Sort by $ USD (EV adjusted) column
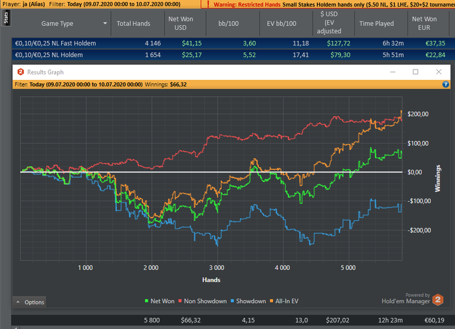Viewport: 455px width, 329px height. click(x=329, y=23)
